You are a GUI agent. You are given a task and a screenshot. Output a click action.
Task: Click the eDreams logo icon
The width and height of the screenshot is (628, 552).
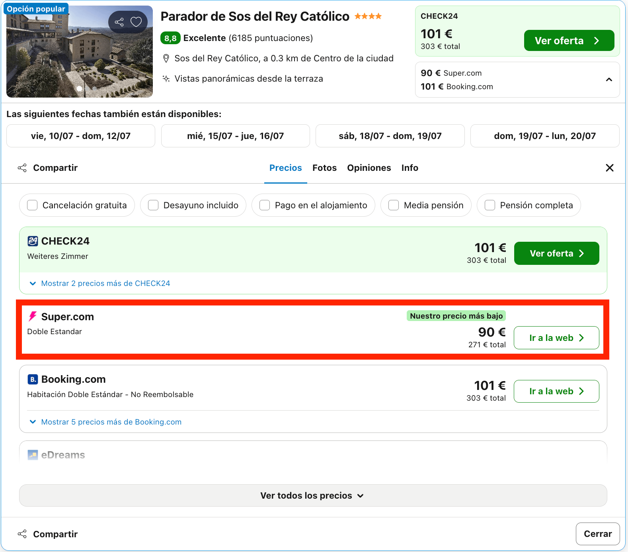33,455
